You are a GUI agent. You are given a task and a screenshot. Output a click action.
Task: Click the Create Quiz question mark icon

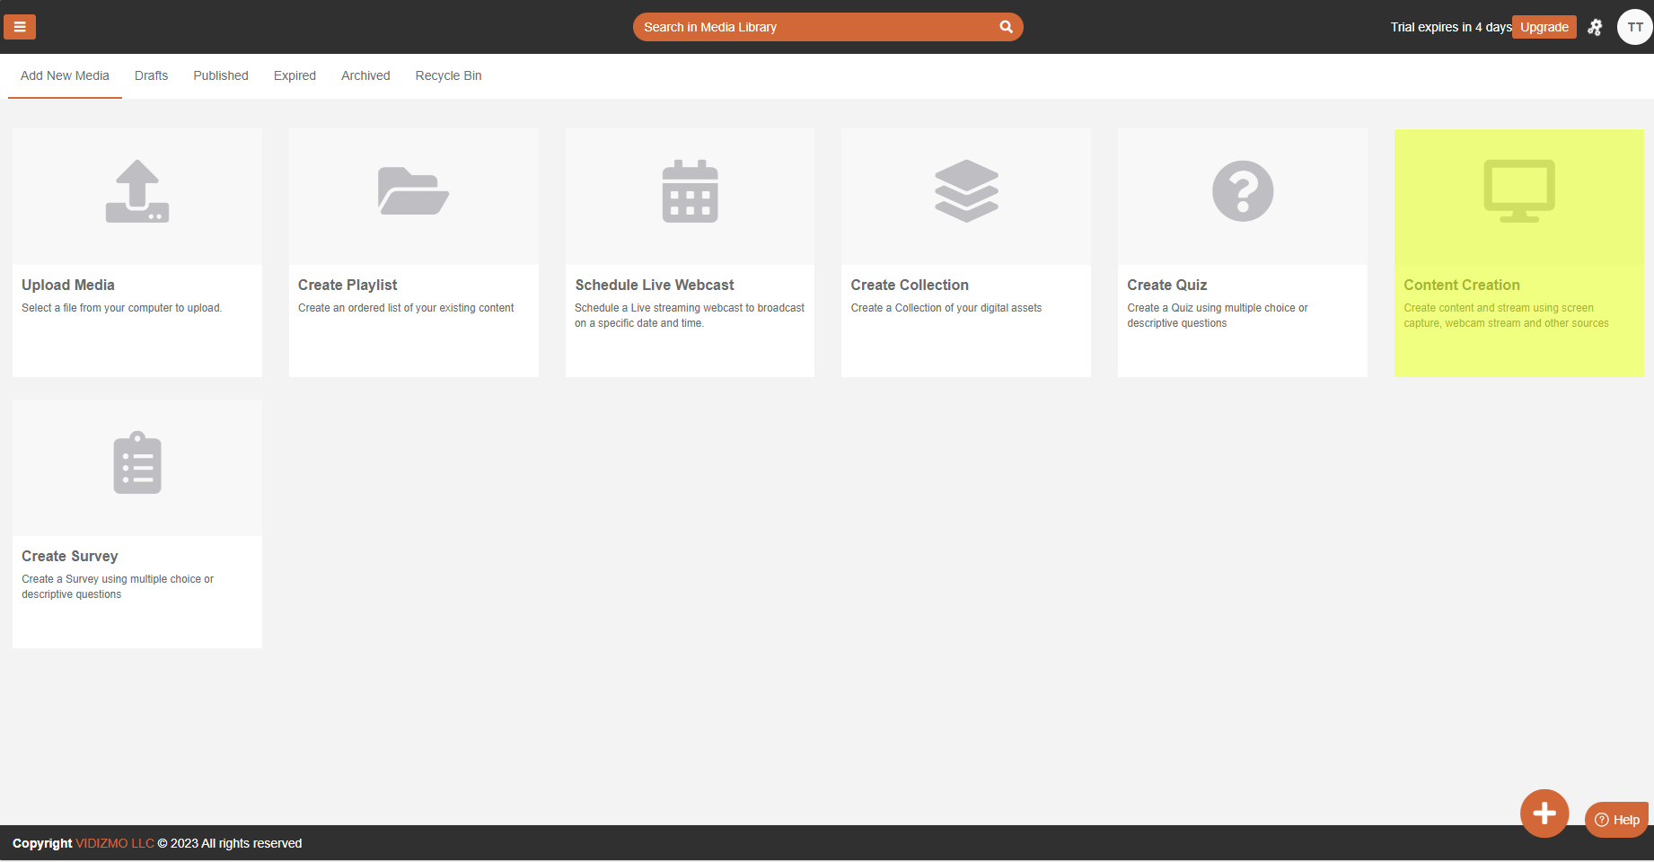pyautogui.click(x=1243, y=191)
